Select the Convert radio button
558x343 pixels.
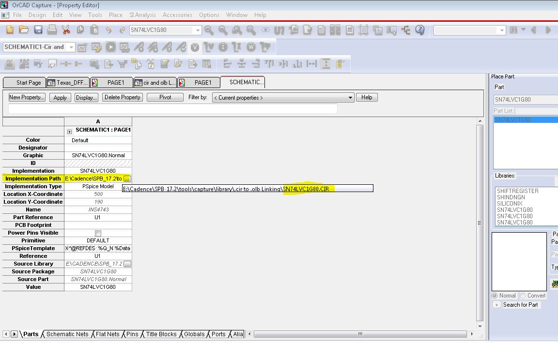click(x=523, y=296)
